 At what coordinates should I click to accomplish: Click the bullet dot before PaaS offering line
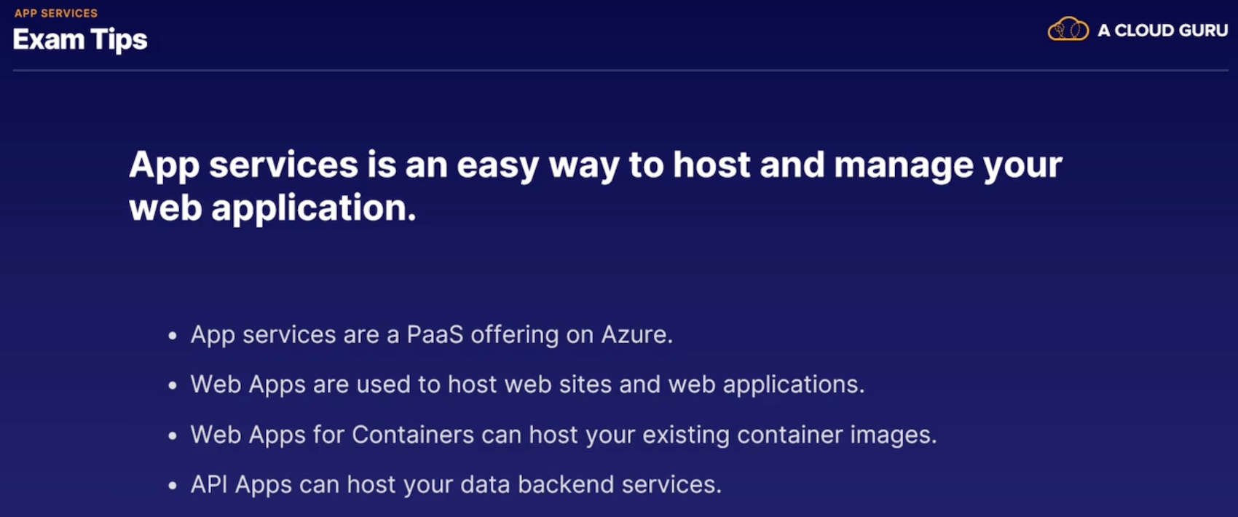pyautogui.click(x=173, y=336)
